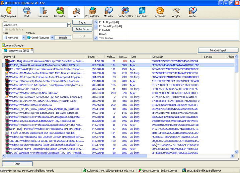Click the 1.58 GB size cell
Image resolution: width=240 pixels, height=173 pixels.
(99, 61)
